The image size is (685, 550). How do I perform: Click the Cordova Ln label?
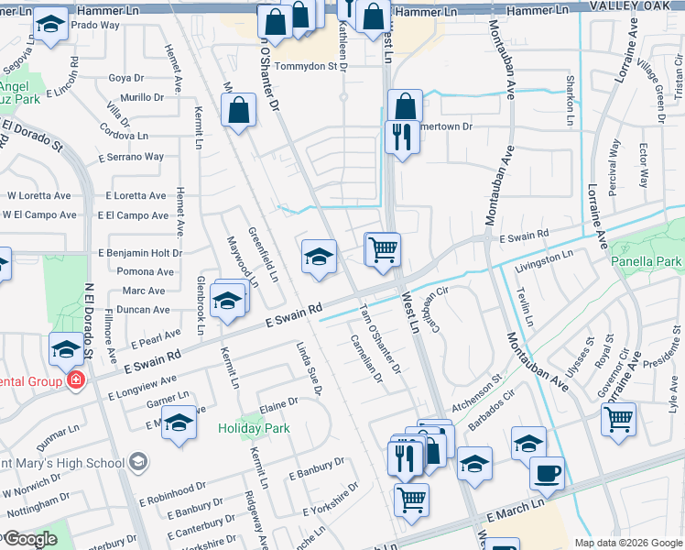click(124, 131)
